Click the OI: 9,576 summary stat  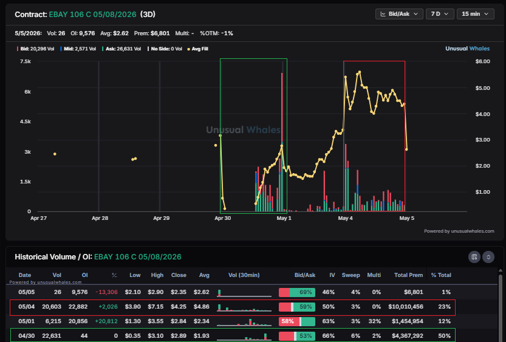pyautogui.click(x=83, y=33)
